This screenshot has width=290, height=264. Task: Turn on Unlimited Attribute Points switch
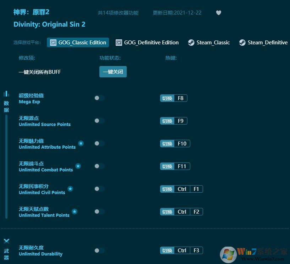tap(99, 143)
